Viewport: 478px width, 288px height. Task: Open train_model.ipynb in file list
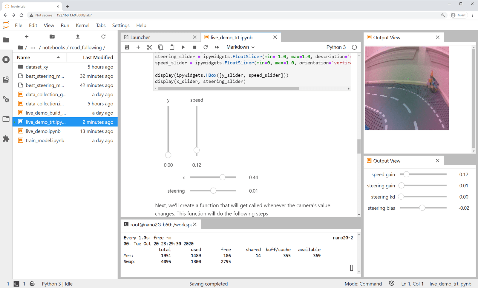tap(65, 140)
